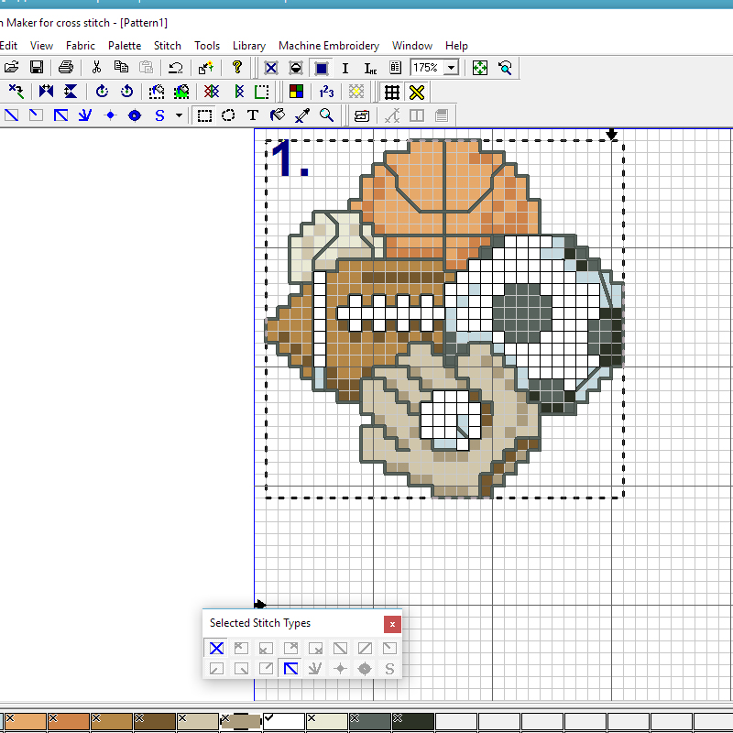Toggle straight stitch fan type in panel

(315, 669)
